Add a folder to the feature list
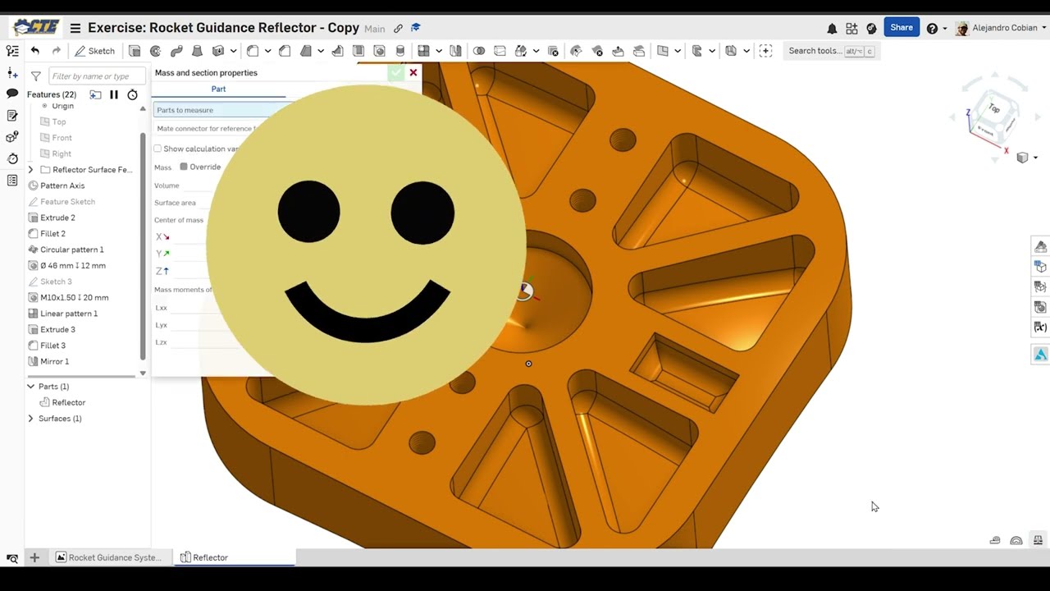Viewport: 1050px width, 591px height. [95, 94]
